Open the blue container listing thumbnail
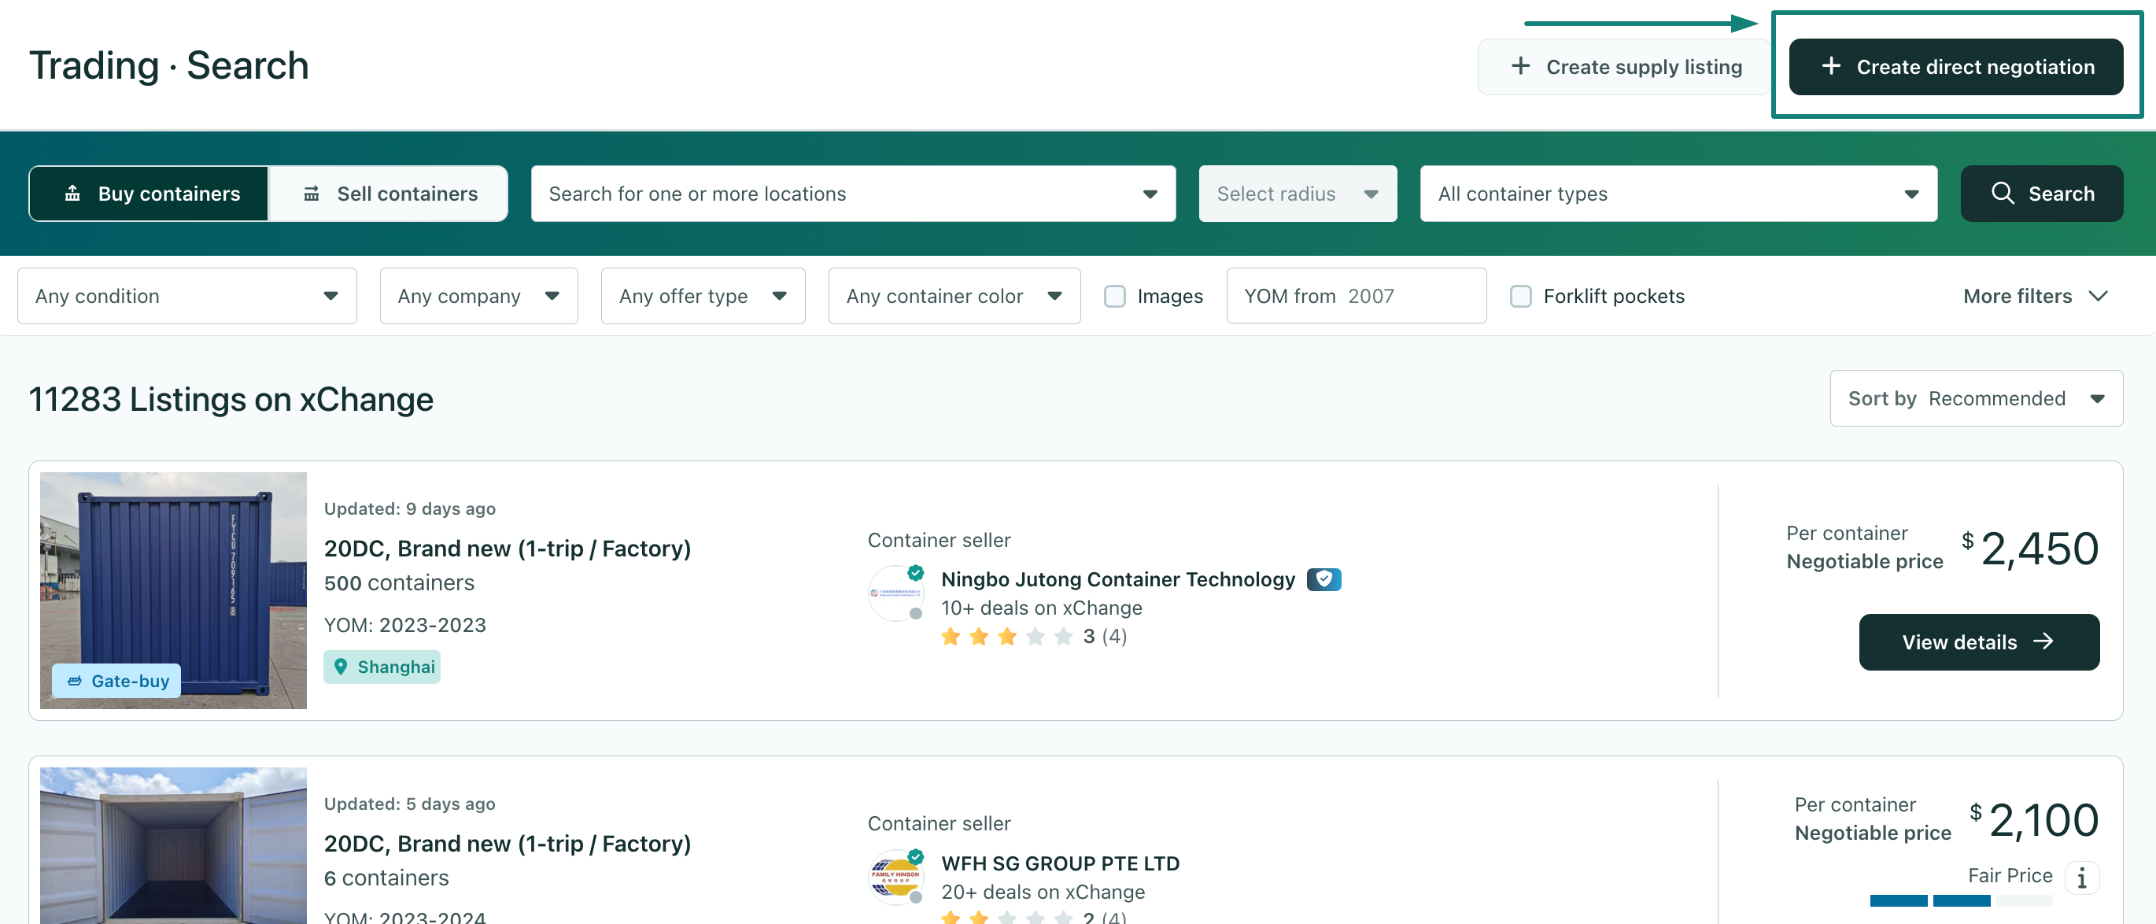The image size is (2156, 924). pyautogui.click(x=173, y=590)
